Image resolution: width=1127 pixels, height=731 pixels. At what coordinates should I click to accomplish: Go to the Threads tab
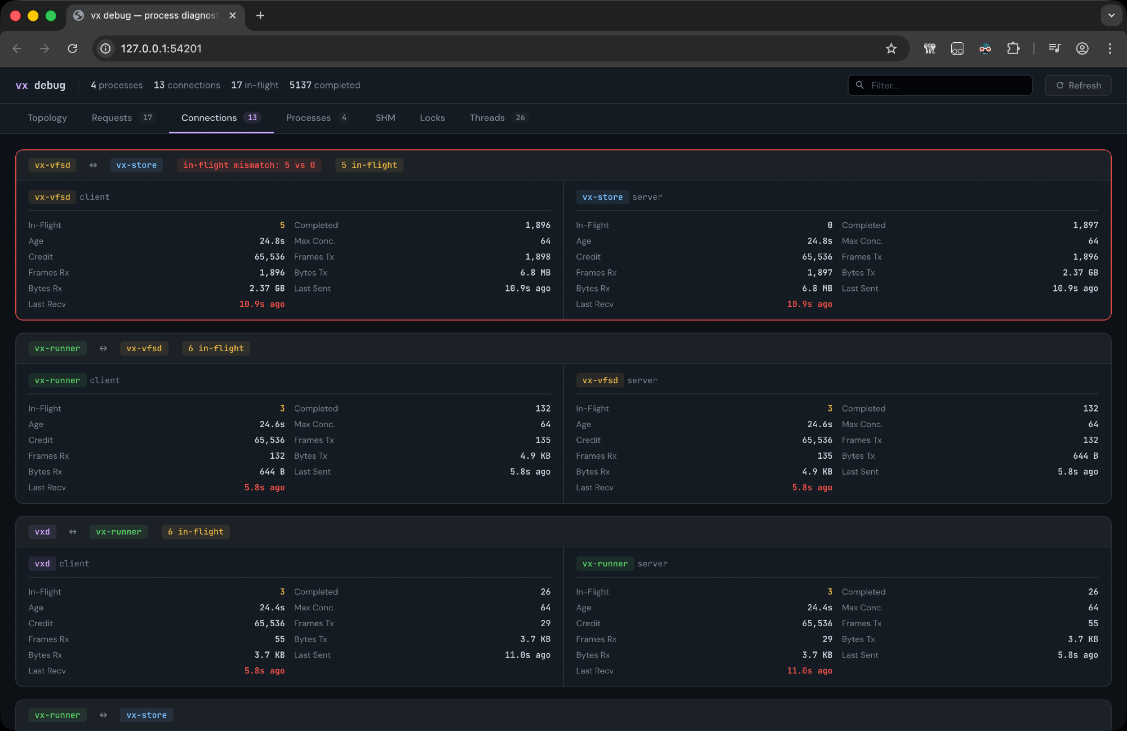487,118
